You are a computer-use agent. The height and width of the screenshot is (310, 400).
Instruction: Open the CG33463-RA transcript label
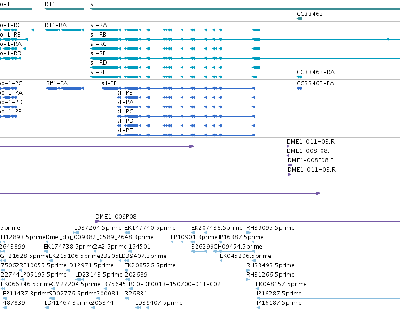point(315,72)
